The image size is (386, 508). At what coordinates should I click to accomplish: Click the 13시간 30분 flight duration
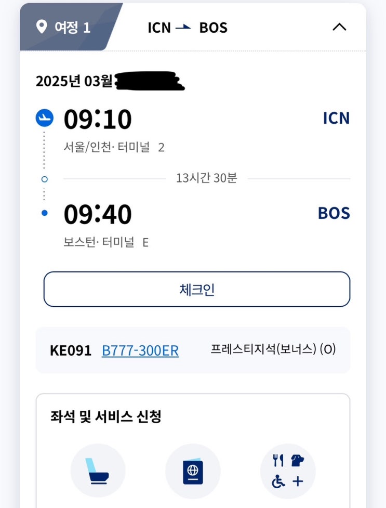(x=206, y=178)
